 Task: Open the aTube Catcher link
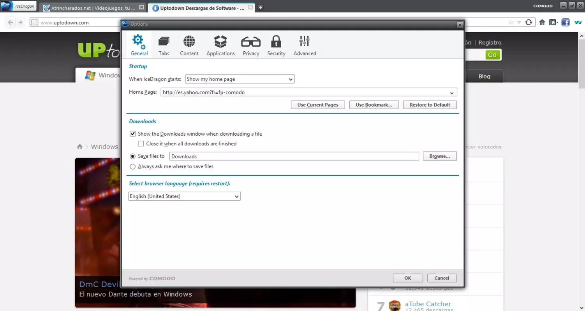[x=428, y=304]
